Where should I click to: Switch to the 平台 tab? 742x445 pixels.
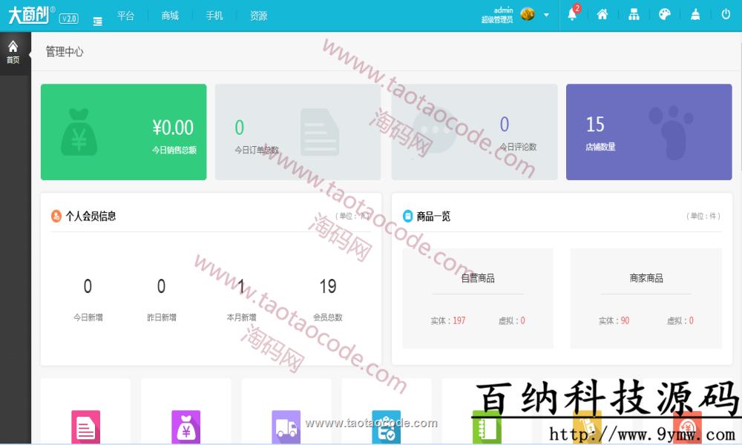coord(126,15)
